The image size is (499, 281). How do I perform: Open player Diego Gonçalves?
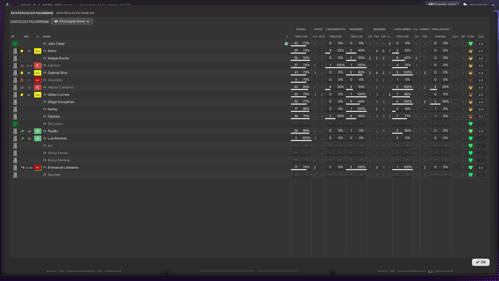pyautogui.click(x=61, y=102)
